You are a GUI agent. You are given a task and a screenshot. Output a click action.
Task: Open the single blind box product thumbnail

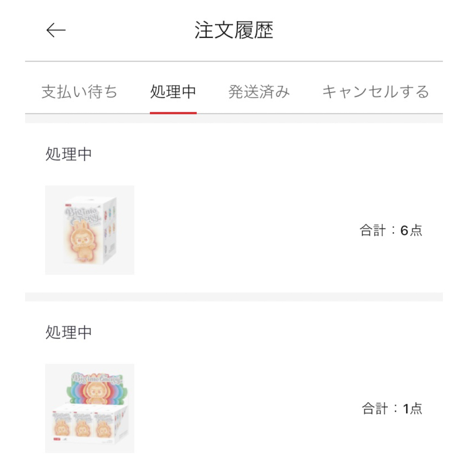coord(90,230)
